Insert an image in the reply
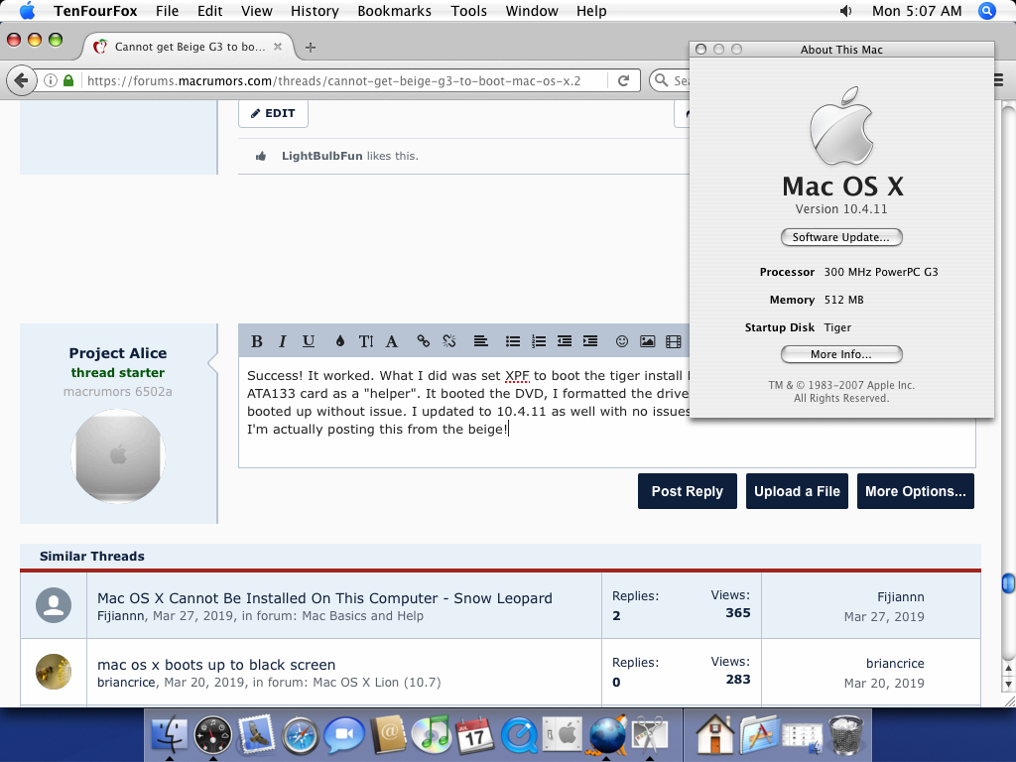 (x=647, y=341)
